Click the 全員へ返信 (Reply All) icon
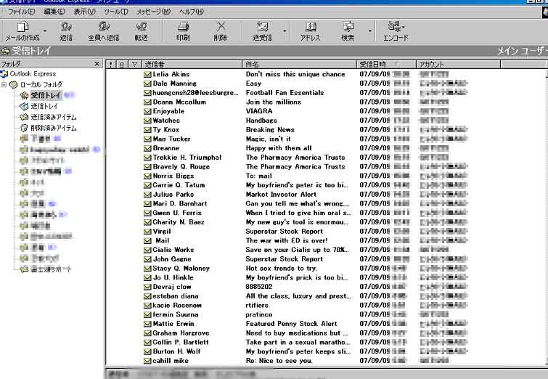This screenshot has width=548, height=379. 104,30
